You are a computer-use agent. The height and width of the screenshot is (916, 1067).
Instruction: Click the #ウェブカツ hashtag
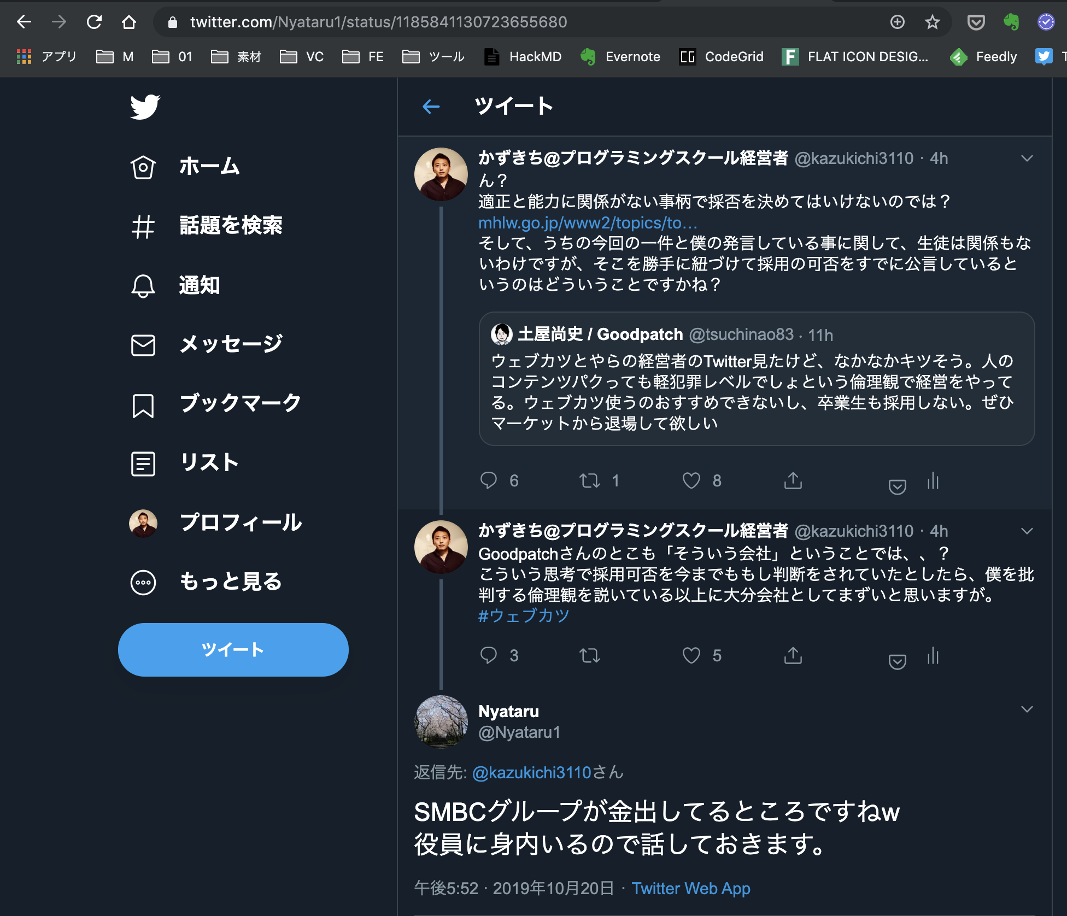tap(523, 615)
